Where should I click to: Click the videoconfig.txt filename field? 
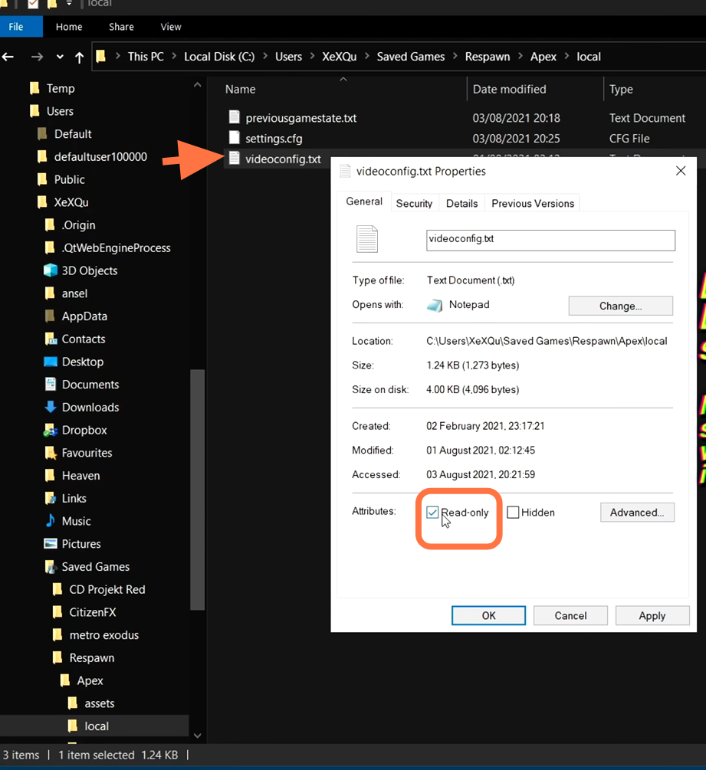click(550, 240)
